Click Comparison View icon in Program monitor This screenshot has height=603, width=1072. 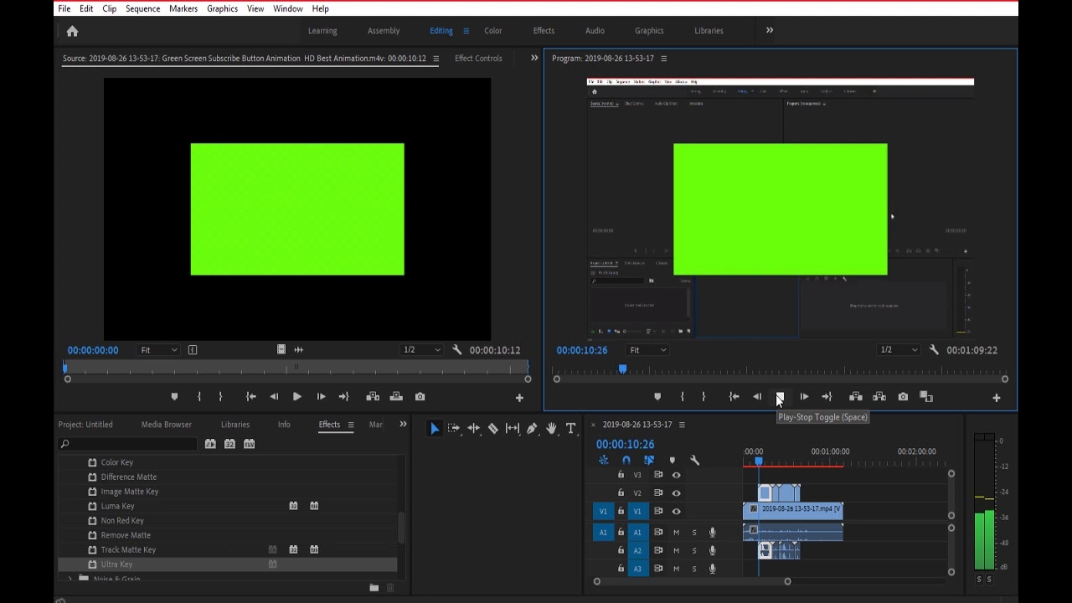click(926, 396)
